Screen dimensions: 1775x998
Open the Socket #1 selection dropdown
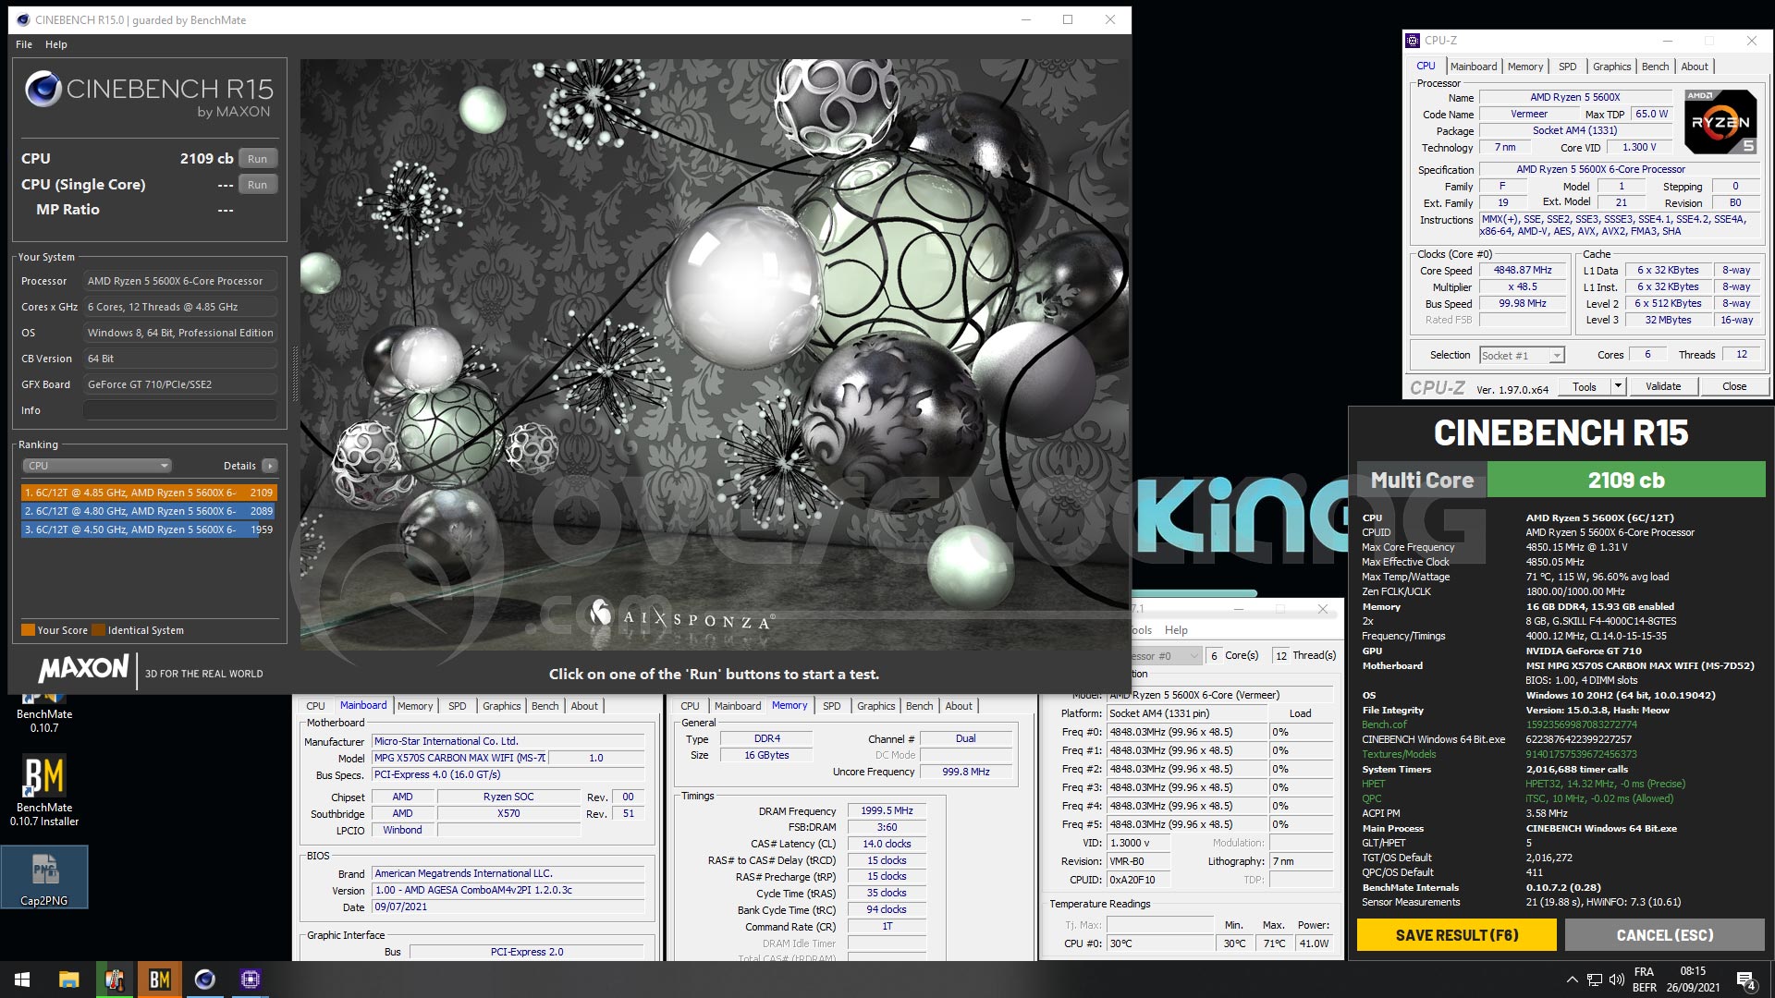click(1521, 356)
